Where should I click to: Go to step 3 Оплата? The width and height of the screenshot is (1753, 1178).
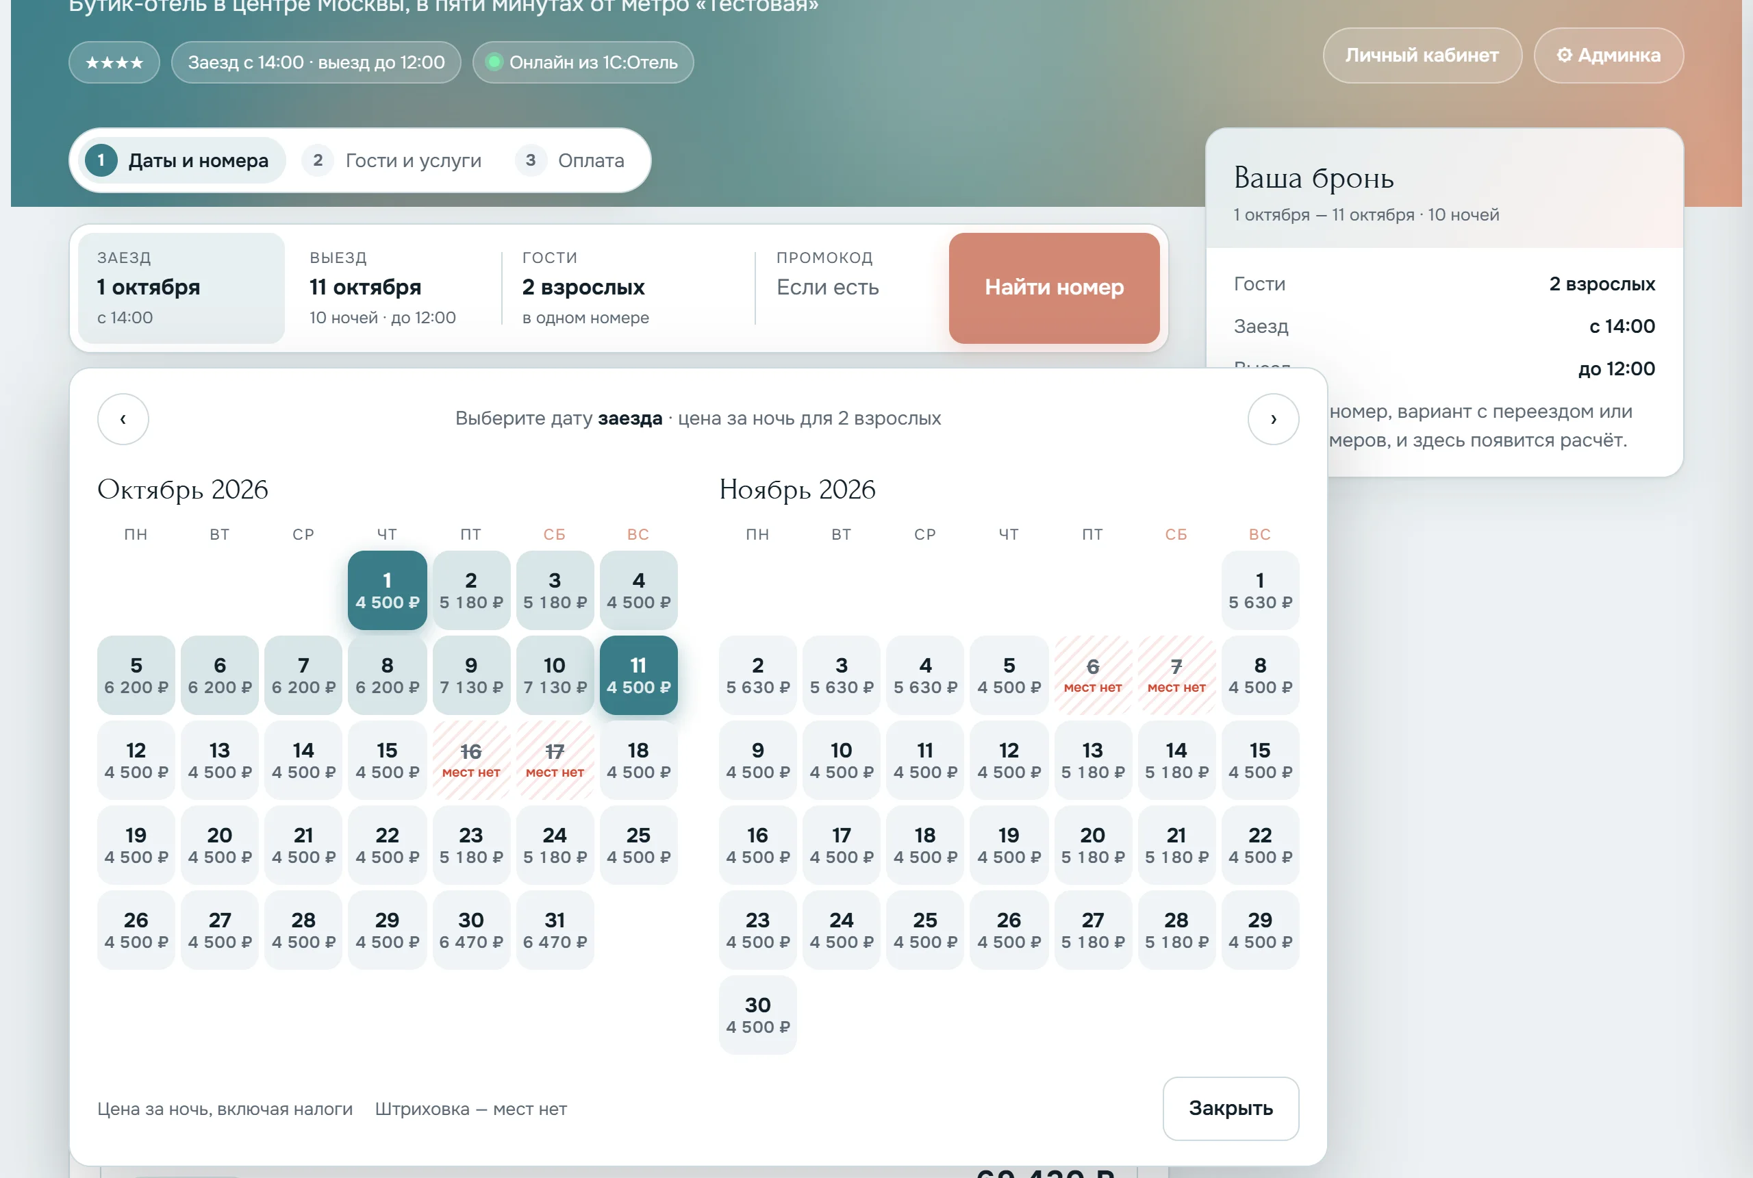click(x=570, y=161)
